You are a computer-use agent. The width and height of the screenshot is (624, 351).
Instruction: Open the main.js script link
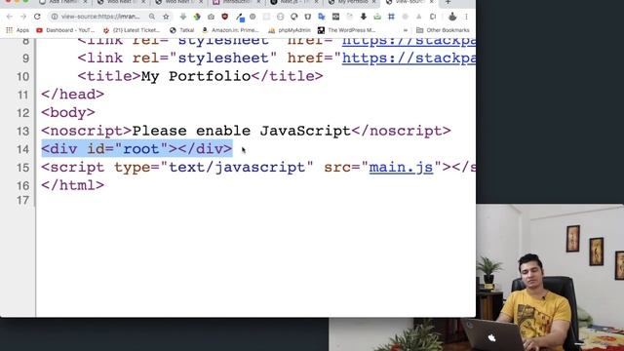(x=401, y=168)
